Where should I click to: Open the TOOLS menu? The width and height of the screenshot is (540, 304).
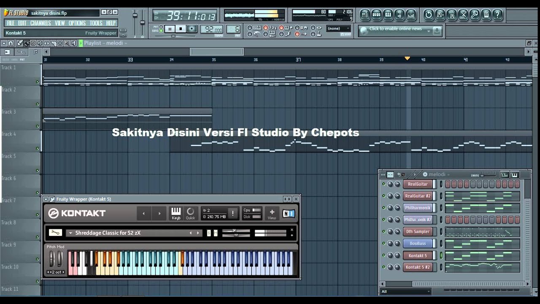click(x=96, y=23)
